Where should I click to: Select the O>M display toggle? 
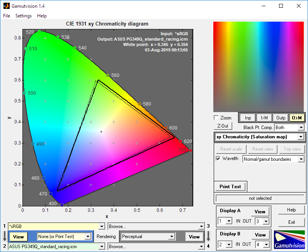pyautogui.click(x=297, y=117)
